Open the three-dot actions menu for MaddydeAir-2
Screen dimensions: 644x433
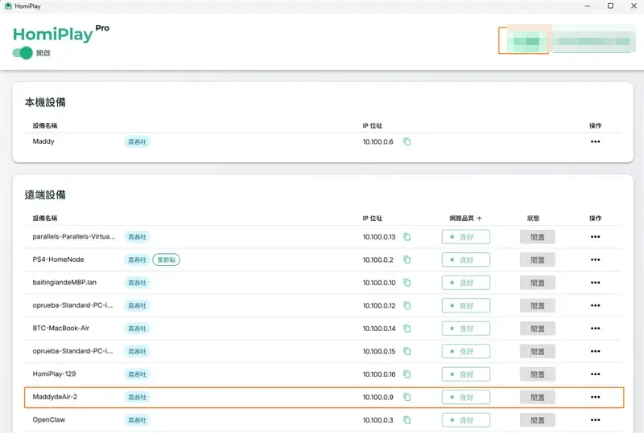coord(595,397)
